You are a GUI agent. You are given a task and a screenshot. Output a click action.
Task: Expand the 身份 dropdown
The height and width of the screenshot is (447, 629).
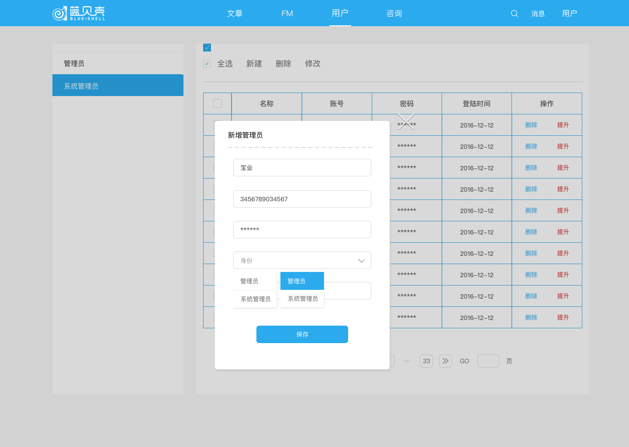(x=302, y=260)
